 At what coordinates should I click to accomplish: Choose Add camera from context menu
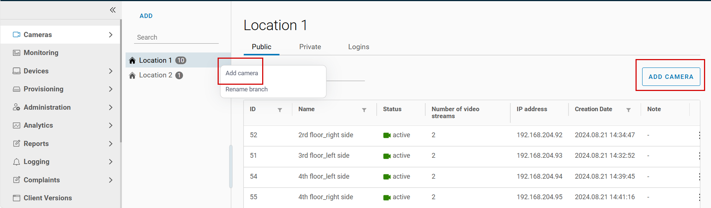(242, 73)
